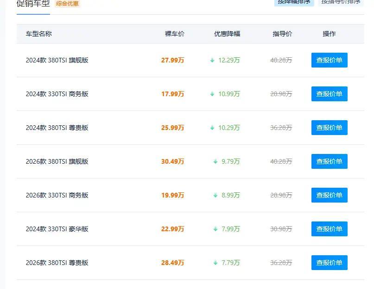The height and width of the screenshot is (289, 374).
Task: Click green down arrow beside 12.29万
Action: point(212,60)
